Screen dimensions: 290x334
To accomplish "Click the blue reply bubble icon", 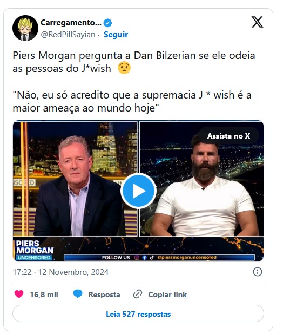I will pyautogui.click(x=78, y=294).
